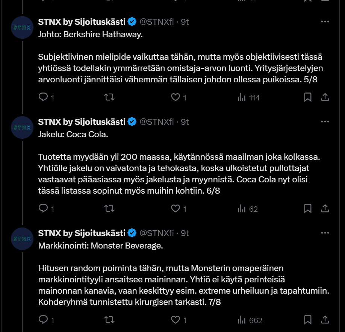345x332 pixels.
Task: Bookmark the Berkshire Hathaway tweet
Action: (x=307, y=97)
